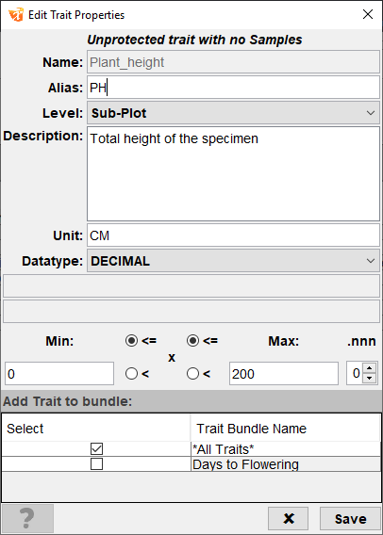Click the Max value field showing 200
The width and height of the screenshot is (383, 535).
pyautogui.click(x=284, y=374)
